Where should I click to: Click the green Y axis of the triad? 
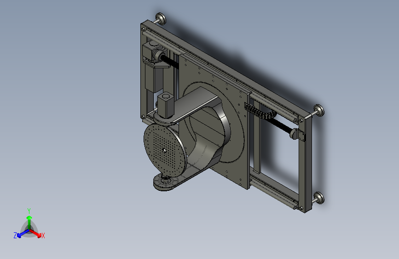[29, 223]
